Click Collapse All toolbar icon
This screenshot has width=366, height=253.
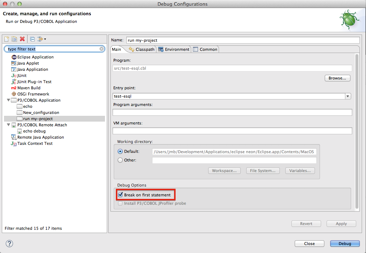click(x=33, y=39)
